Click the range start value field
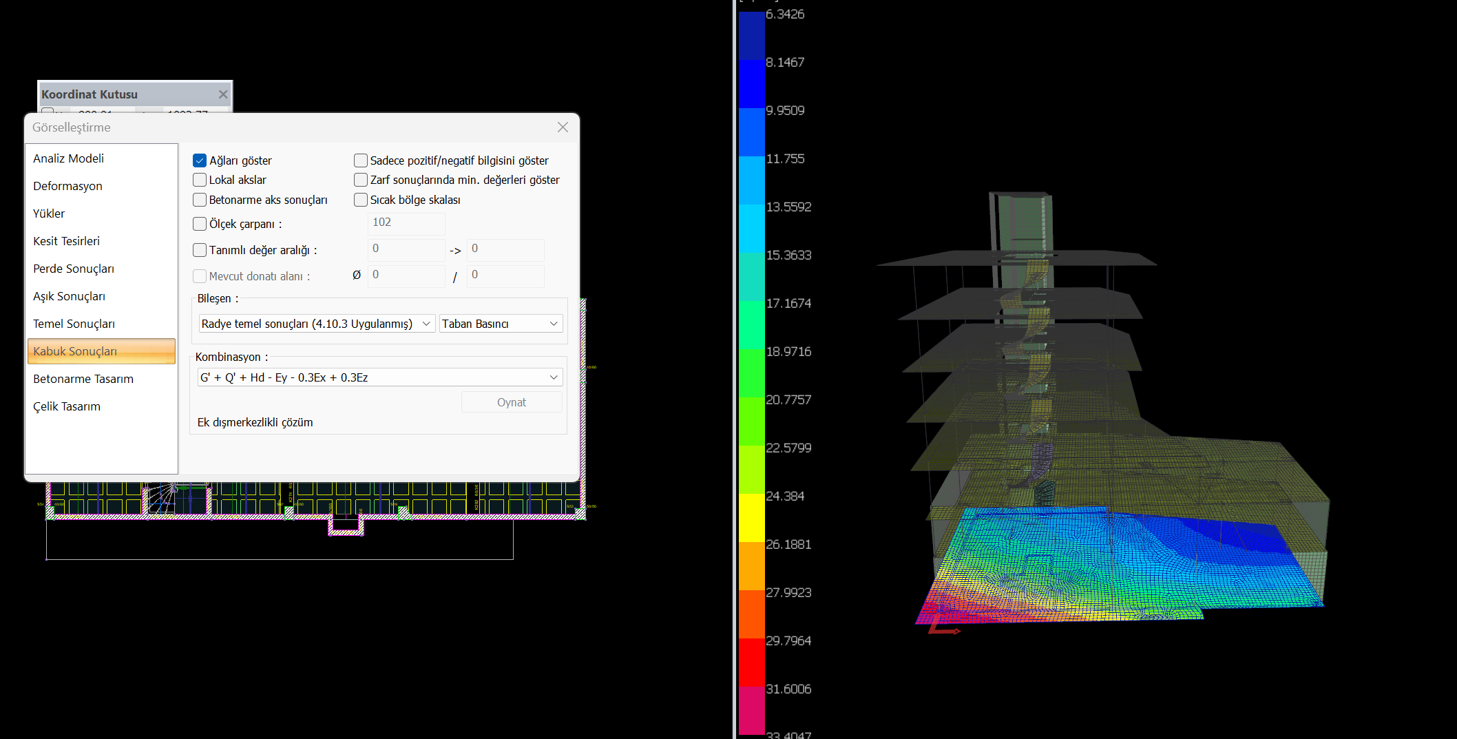Image resolution: width=1457 pixels, height=739 pixels. click(x=406, y=249)
